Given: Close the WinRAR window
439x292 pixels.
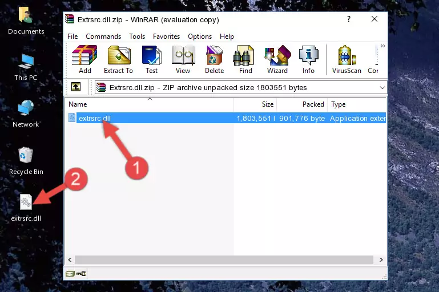Looking at the screenshot, I should coord(374,19).
